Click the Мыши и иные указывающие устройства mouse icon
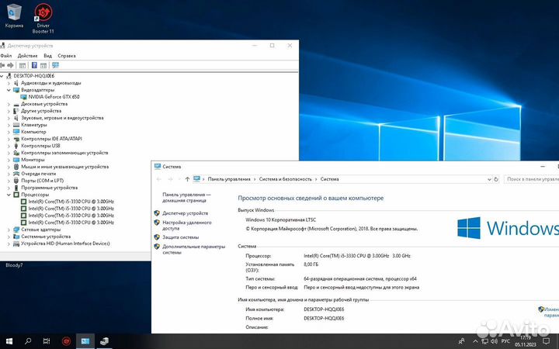This screenshot has width=559, height=349. point(16,167)
